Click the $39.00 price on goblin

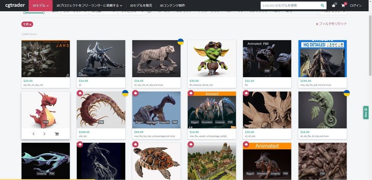[x=194, y=81]
